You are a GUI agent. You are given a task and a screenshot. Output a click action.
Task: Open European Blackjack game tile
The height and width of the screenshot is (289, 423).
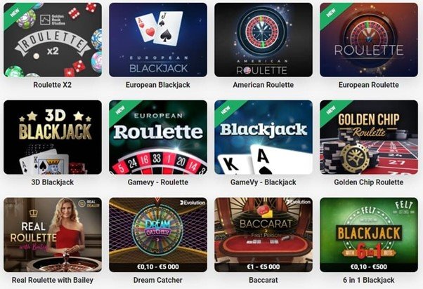(x=158, y=40)
